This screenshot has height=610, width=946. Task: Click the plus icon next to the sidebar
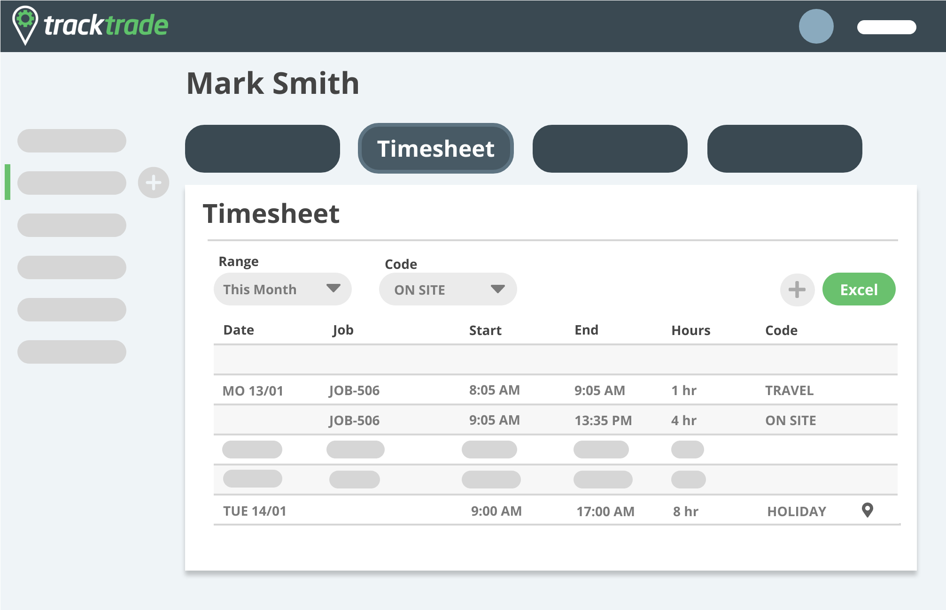pos(154,183)
